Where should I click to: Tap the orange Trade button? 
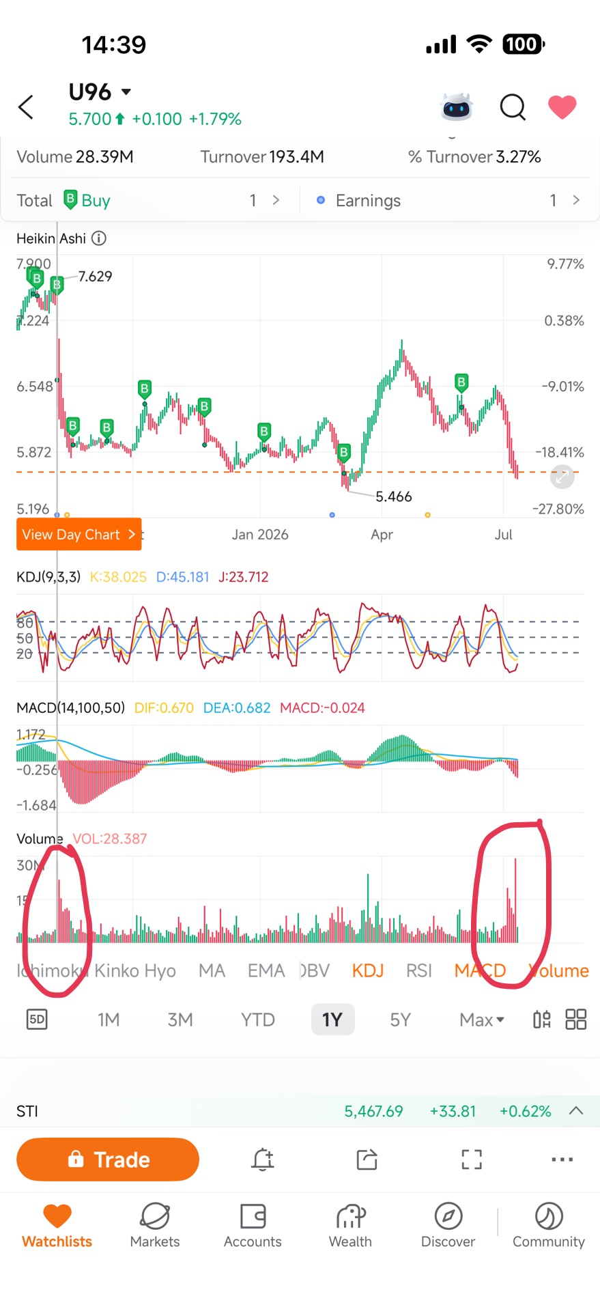108,1159
